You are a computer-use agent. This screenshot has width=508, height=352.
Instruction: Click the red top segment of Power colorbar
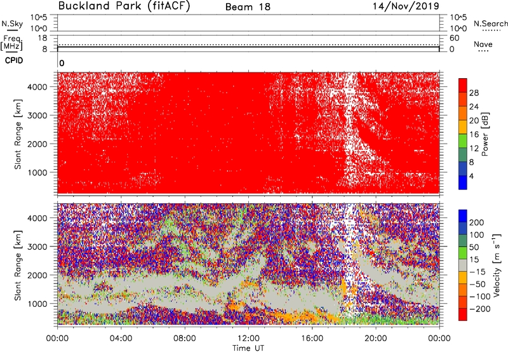point(463,85)
